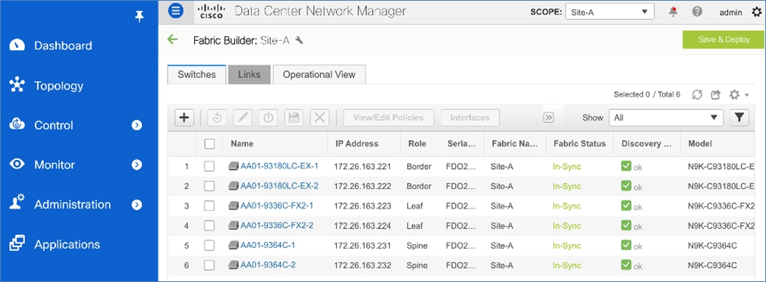Click the rediscover switch toolbar icon
Viewport: 766px width, 282px height.
[x=217, y=117]
